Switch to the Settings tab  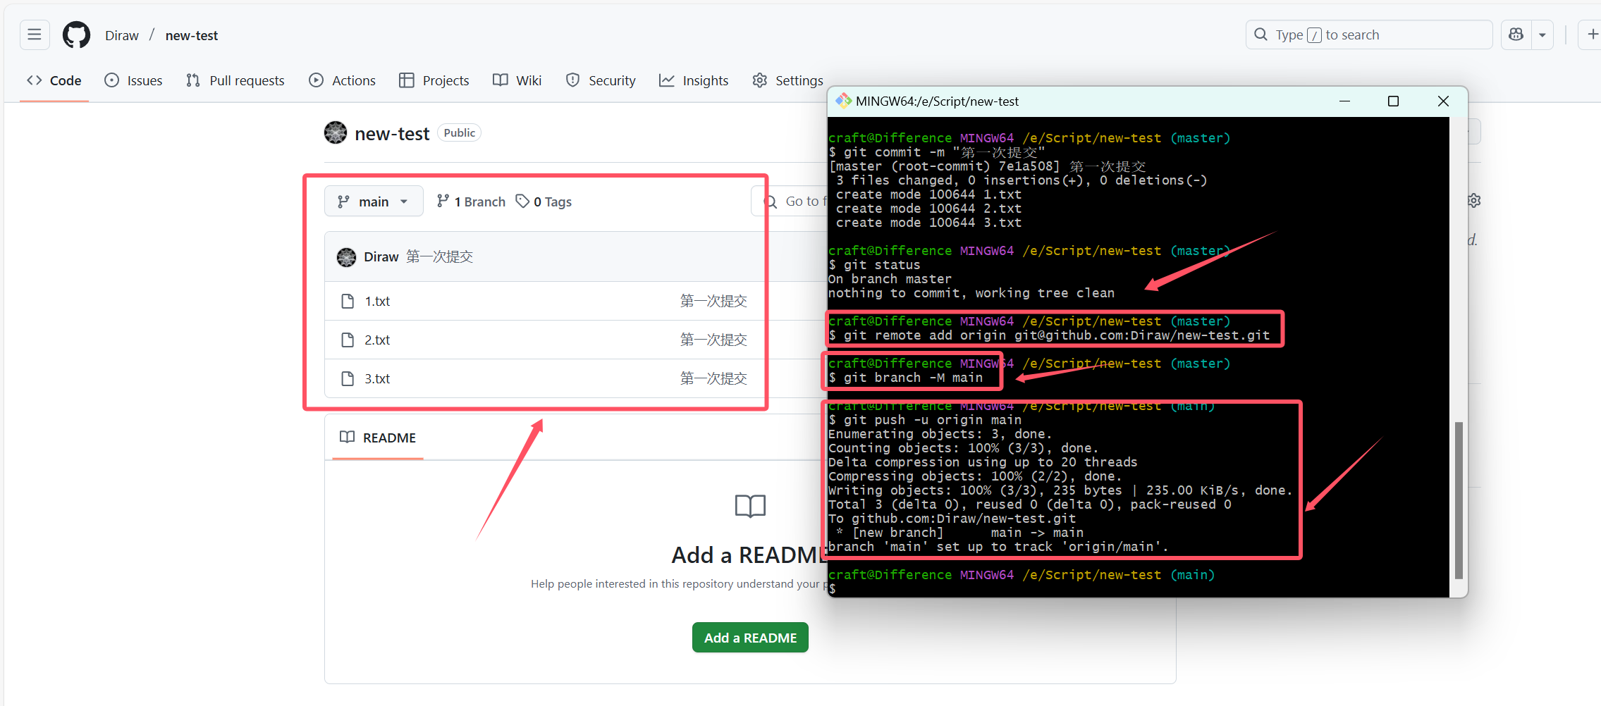click(787, 80)
